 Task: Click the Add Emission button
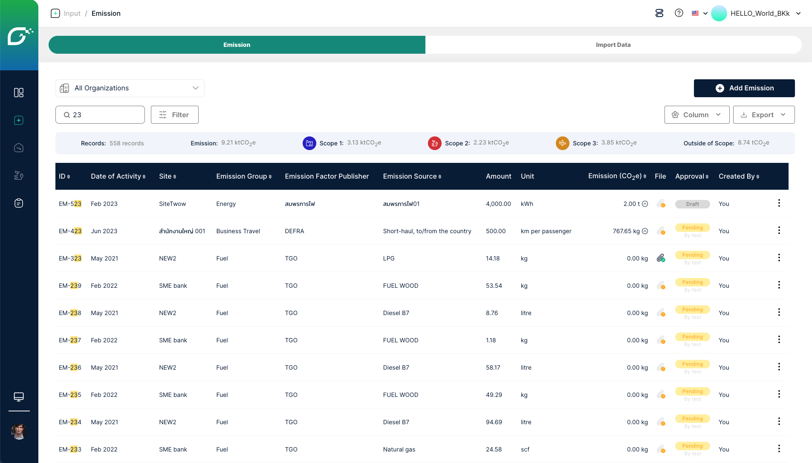point(744,88)
